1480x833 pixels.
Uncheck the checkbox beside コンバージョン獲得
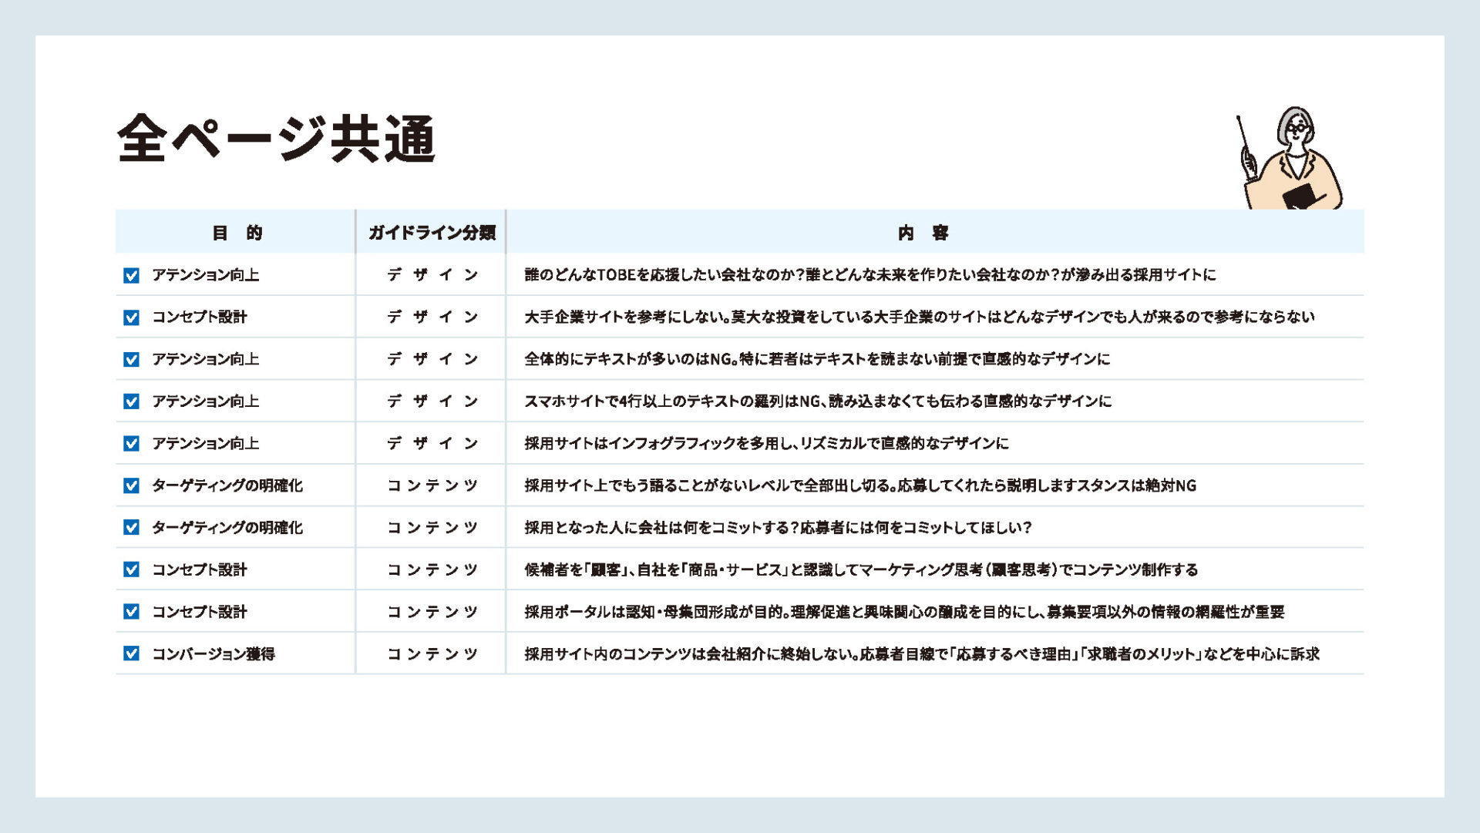coord(132,653)
